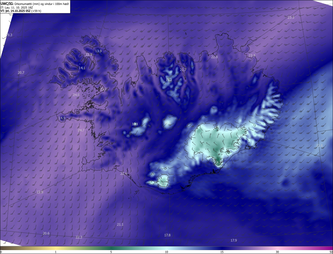The width and height of the screenshot is (333, 254).
Task: Click the 13.9 value over Westfjords
Action: click(98, 51)
